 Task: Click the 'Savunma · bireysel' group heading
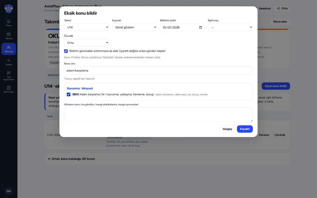(80, 88)
